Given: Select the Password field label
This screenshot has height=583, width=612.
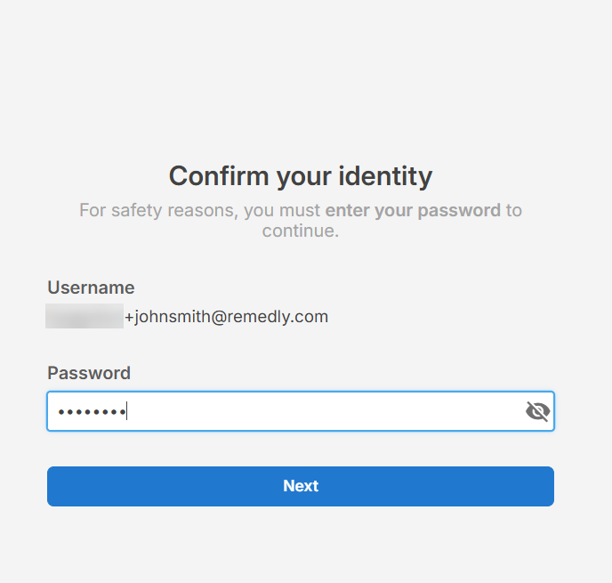Looking at the screenshot, I should pyautogui.click(x=89, y=373).
